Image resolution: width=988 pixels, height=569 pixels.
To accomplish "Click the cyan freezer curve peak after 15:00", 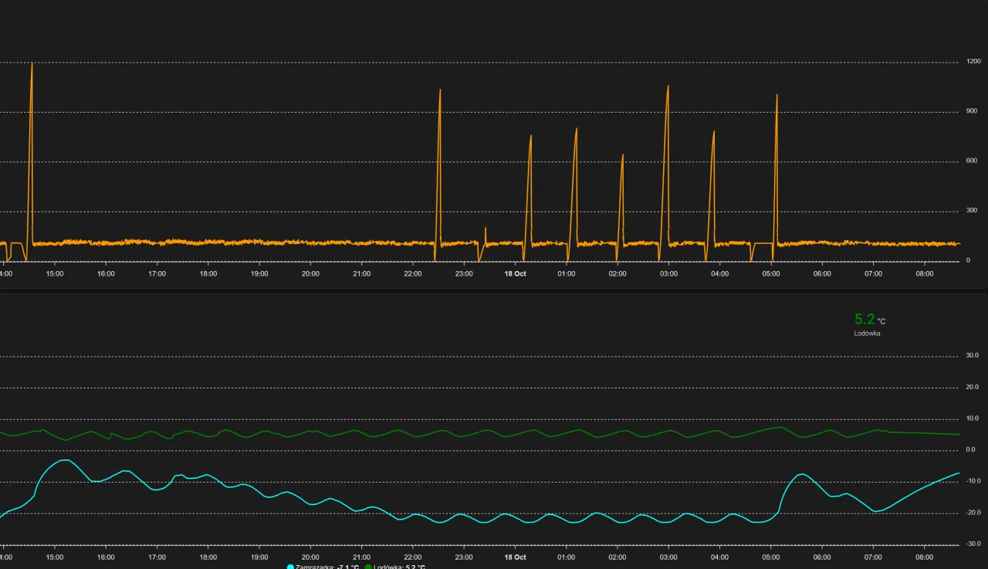I will [x=64, y=460].
